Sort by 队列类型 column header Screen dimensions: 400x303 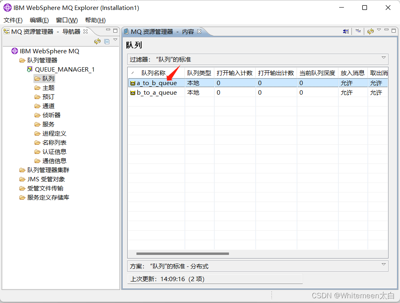(200, 73)
